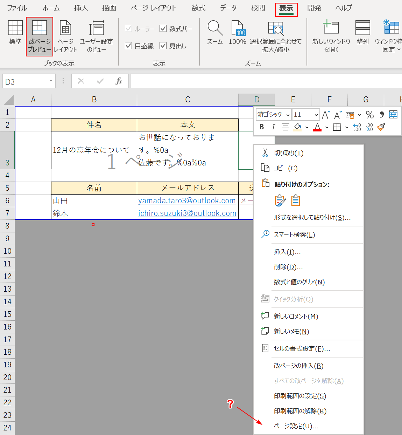This screenshot has height=435, width=402.
Task: Open the fill color dropdown arrow
Action: click(307, 127)
